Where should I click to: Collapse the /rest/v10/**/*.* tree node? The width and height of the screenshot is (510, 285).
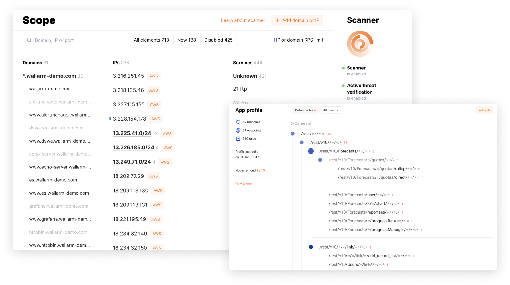(x=302, y=142)
